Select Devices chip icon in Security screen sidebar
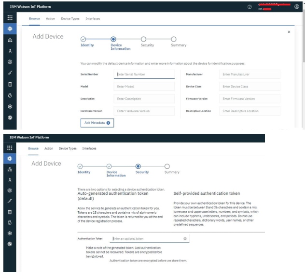This screenshot has height=279, width=306. tap(10, 158)
